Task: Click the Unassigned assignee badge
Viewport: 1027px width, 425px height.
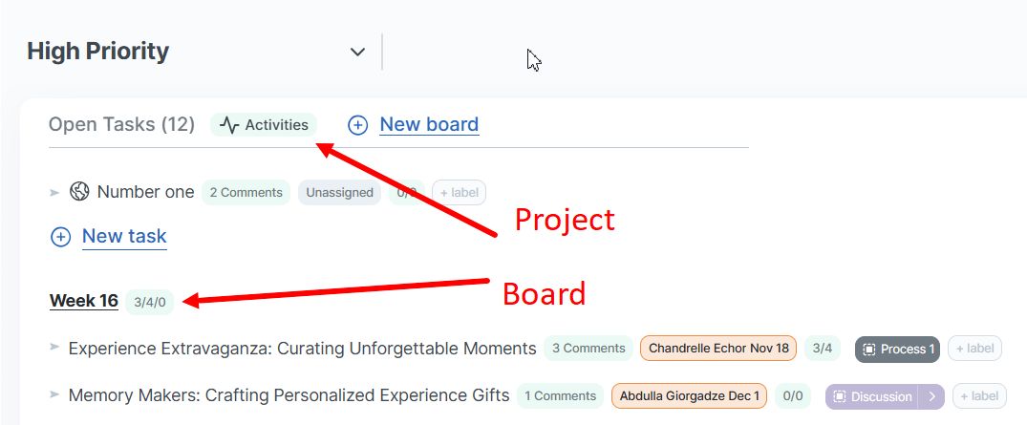Action: [x=339, y=192]
